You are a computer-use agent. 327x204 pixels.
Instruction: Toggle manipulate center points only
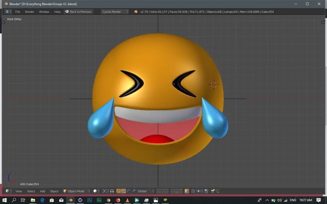[x=112, y=191]
